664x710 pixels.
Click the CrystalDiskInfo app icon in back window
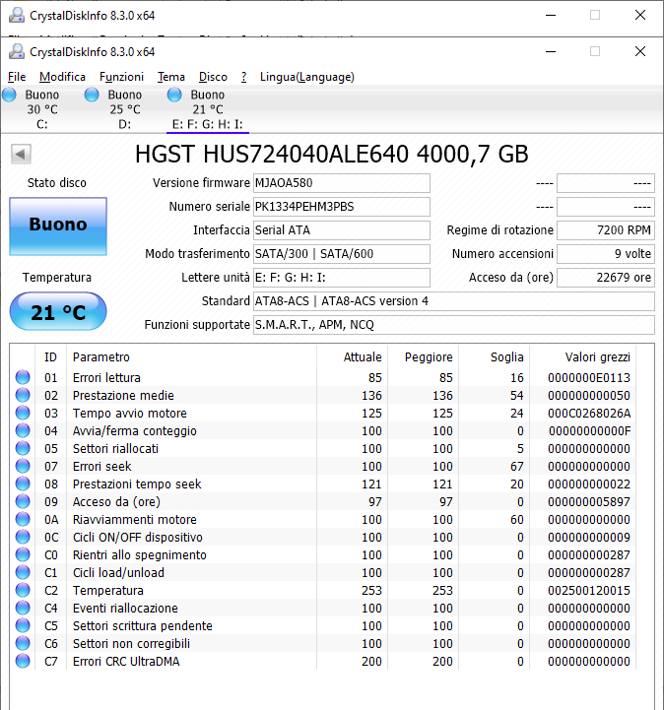17,16
